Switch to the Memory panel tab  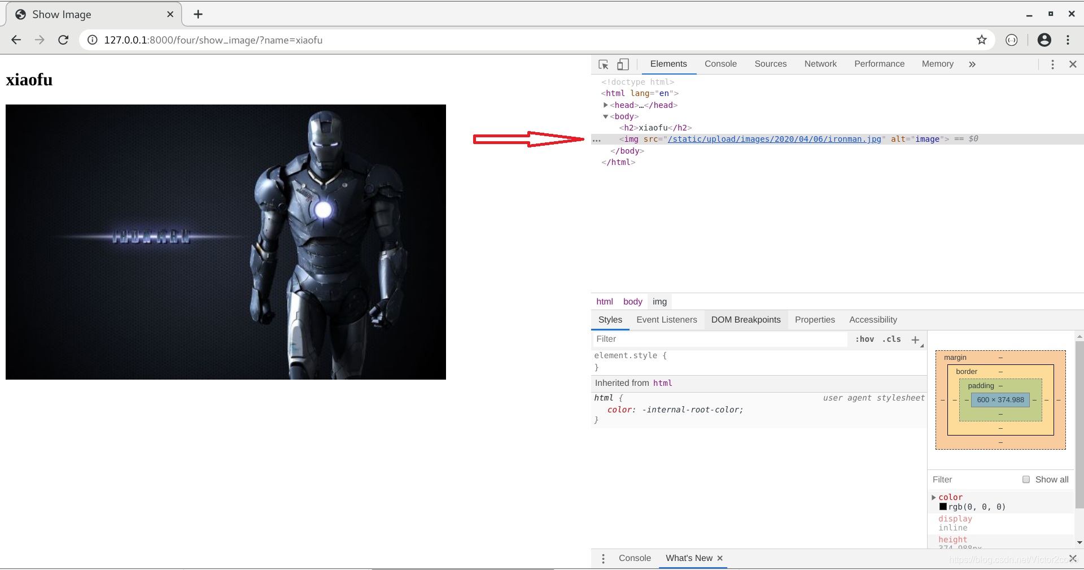tap(937, 64)
